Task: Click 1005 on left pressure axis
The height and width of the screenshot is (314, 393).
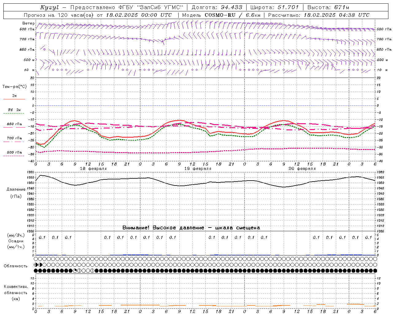Action: pos(31,231)
